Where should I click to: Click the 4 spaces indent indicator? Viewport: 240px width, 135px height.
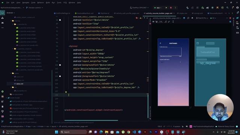(x=177, y=126)
